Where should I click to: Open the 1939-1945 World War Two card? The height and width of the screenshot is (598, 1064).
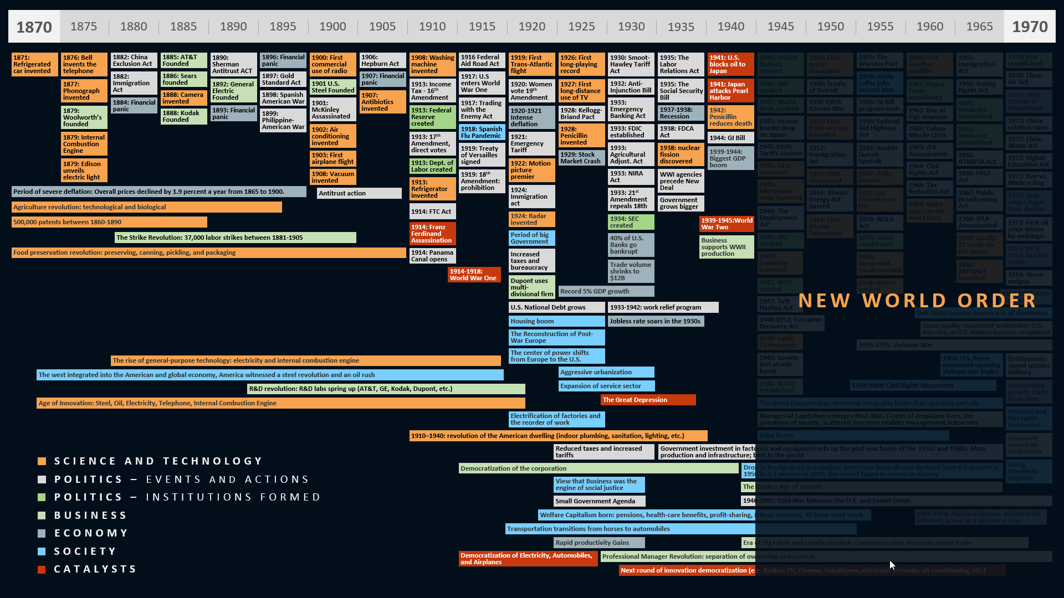(x=727, y=224)
